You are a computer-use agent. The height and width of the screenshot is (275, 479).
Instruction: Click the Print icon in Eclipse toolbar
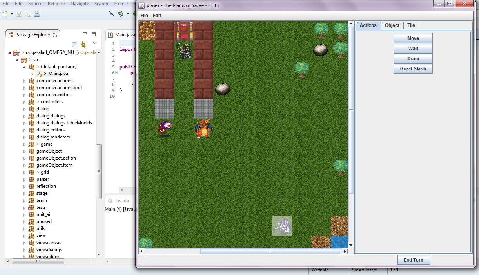[x=37, y=14]
